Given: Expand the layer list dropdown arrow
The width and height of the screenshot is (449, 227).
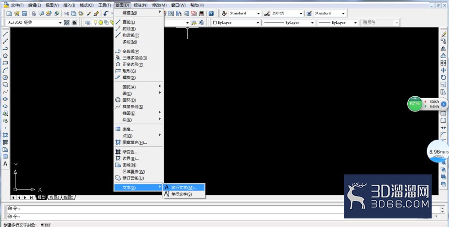Looking at the screenshot, I should pyautogui.click(x=188, y=22).
